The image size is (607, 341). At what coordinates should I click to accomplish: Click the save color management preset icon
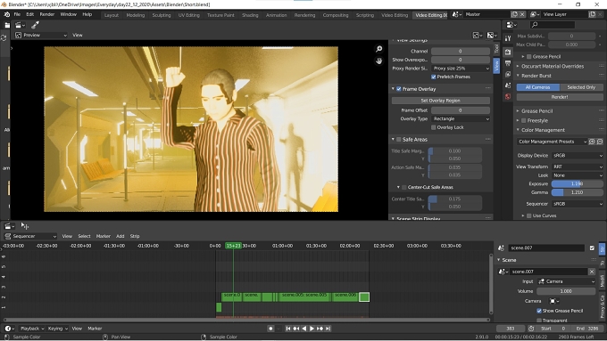tap(592, 142)
